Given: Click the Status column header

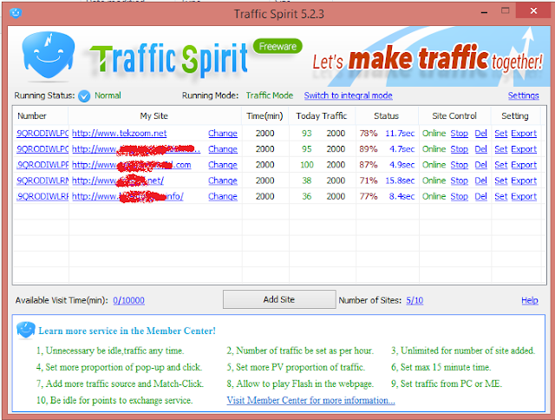Looking at the screenshot, I should pyautogui.click(x=386, y=115).
